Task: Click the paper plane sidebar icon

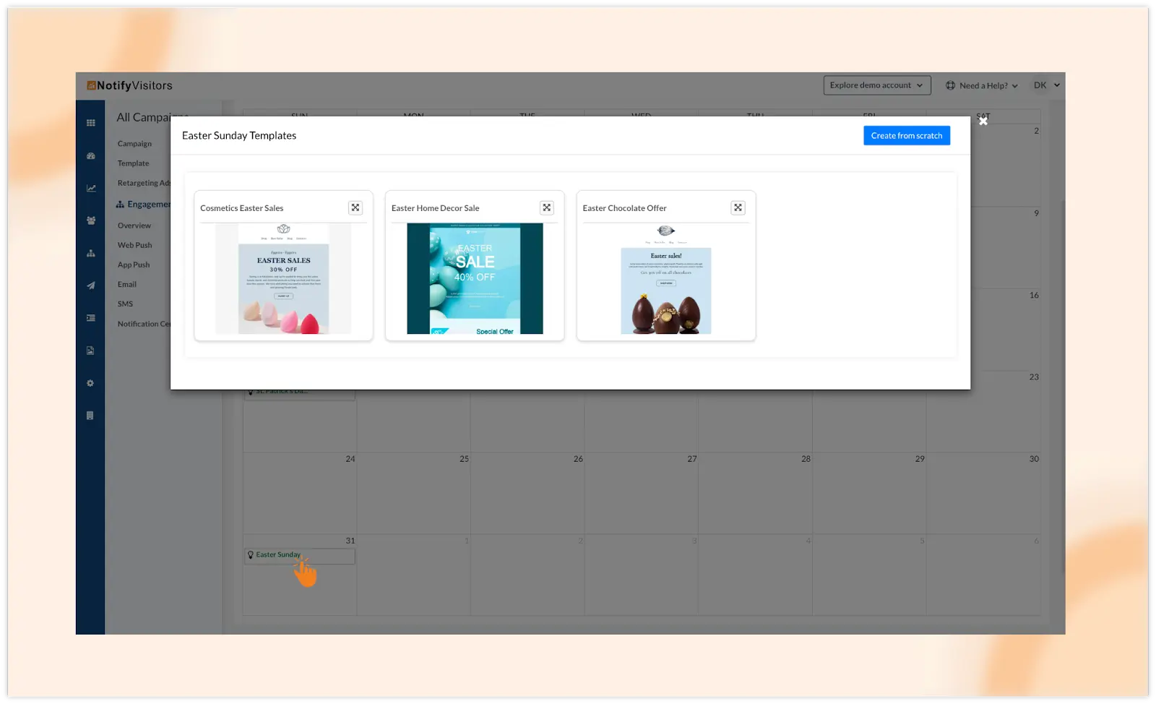Action: click(x=91, y=286)
